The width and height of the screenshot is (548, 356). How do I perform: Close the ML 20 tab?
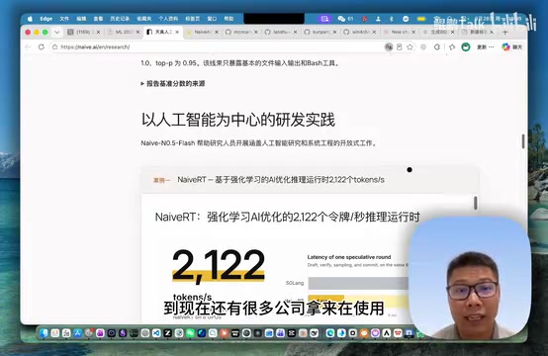tap(137, 32)
